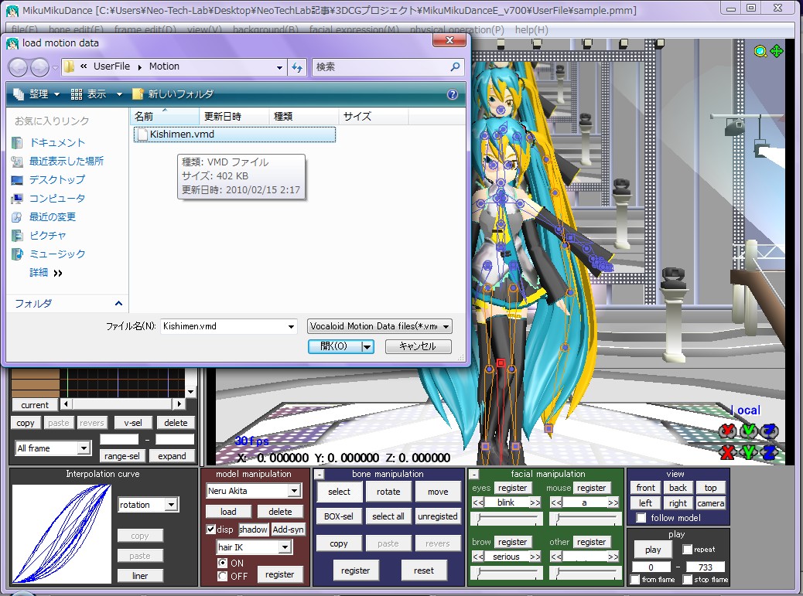Screen dimensions: 803x596
Task: Open the Computer (コンピュータ) favorite link
Action: (x=56, y=198)
